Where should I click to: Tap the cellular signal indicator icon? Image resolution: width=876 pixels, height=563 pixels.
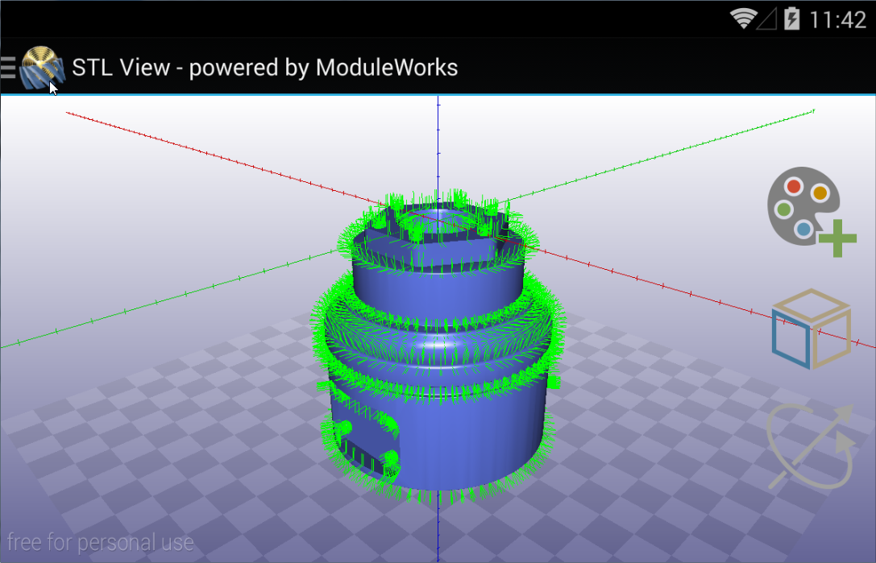(x=766, y=19)
